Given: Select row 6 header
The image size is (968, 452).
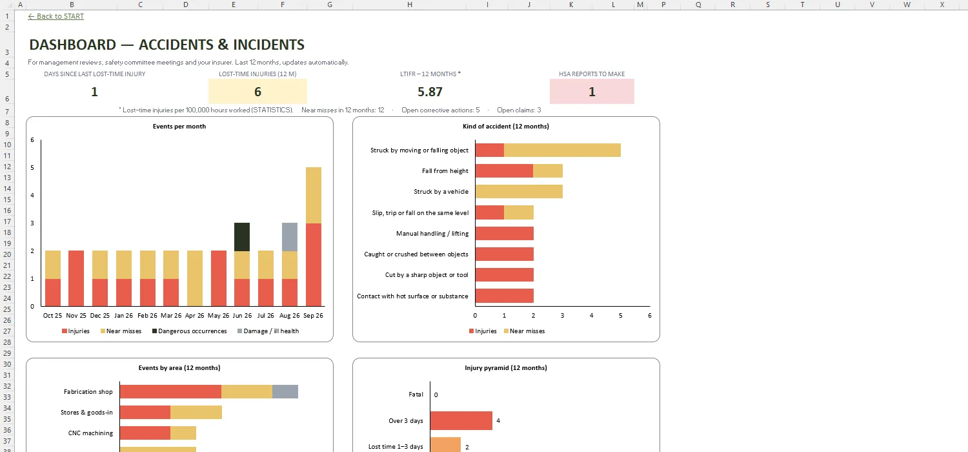Looking at the screenshot, I should click(6, 92).
